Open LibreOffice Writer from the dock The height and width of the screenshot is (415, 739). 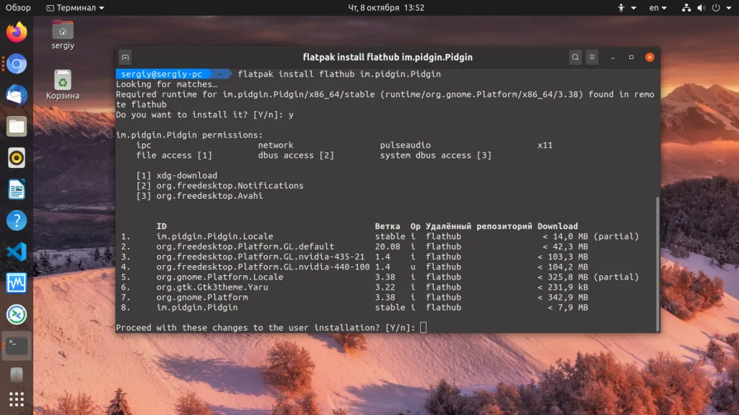tap(17, 189)
